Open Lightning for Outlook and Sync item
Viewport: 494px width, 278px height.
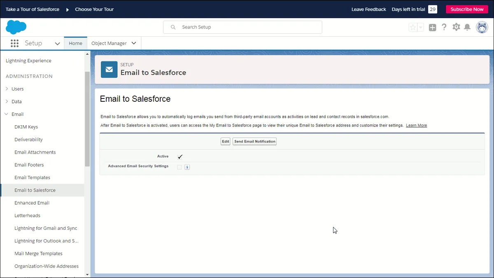tap(47, 241)
